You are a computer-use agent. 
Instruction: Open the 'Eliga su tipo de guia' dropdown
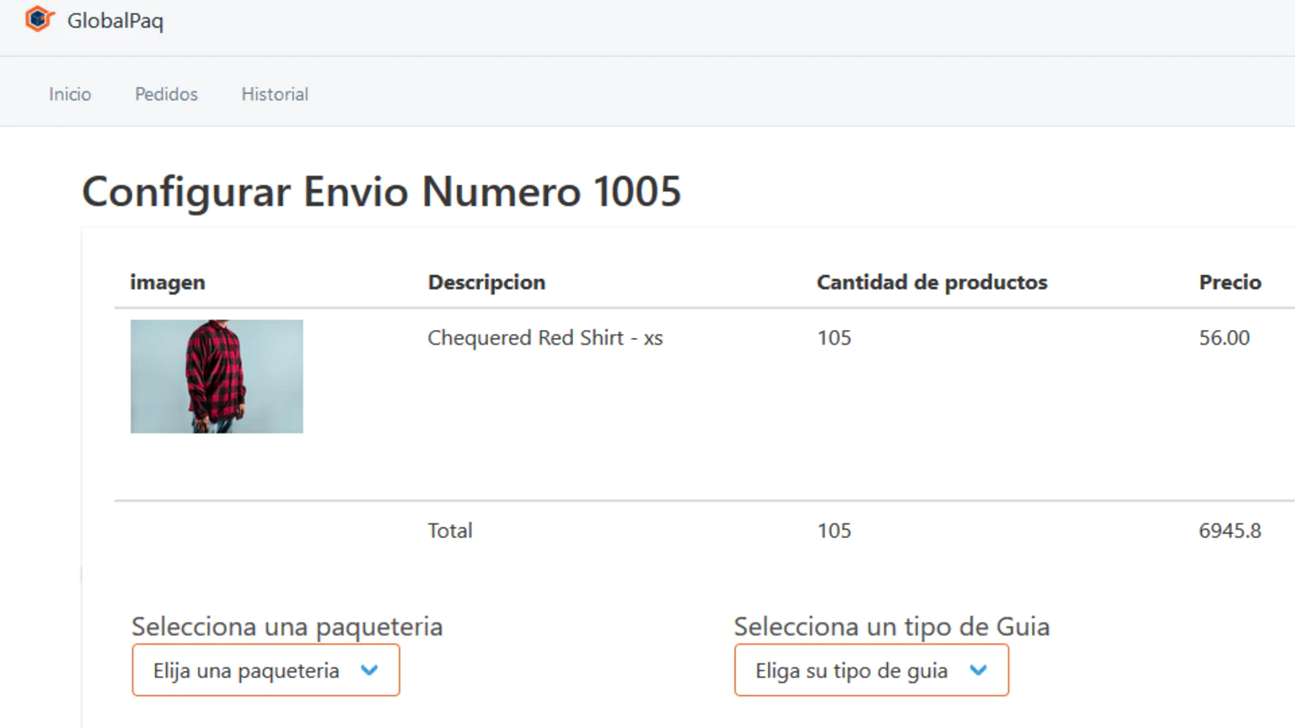pos(872,670)
